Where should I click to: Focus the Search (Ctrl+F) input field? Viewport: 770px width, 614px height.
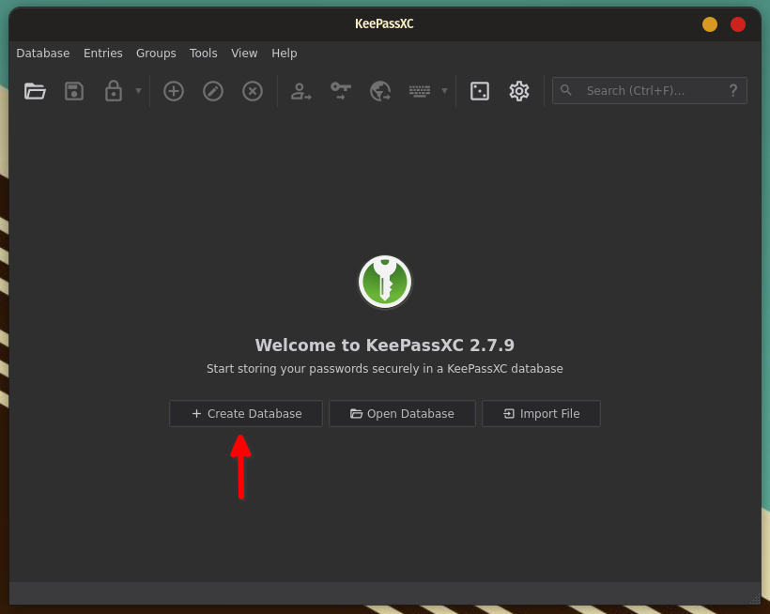point(649,91)
